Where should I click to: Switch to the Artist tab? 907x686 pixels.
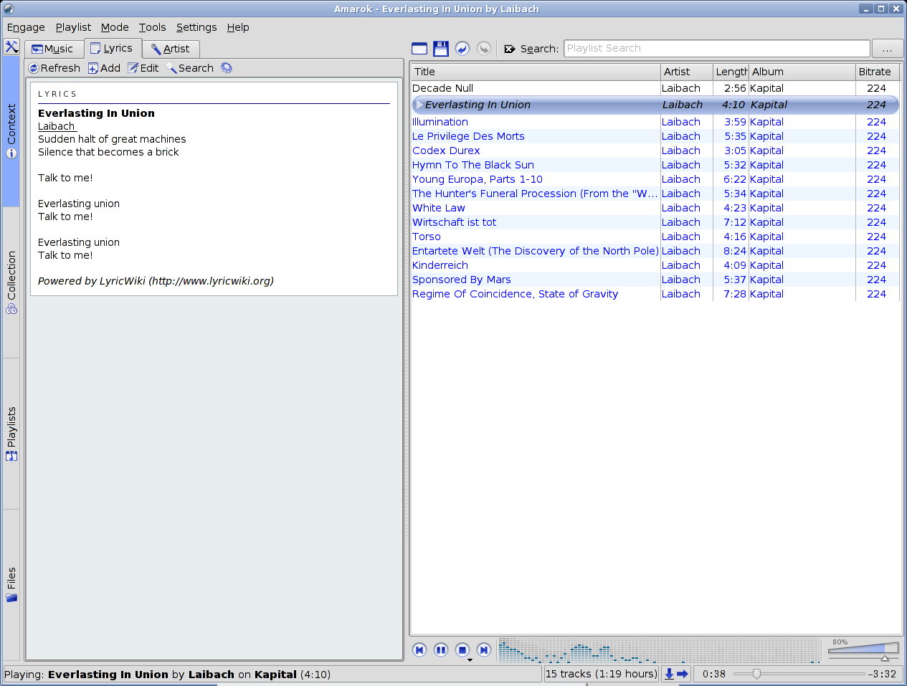tap(171, 49)
